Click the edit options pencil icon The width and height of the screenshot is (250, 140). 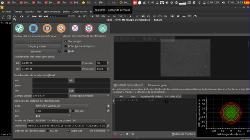pyautogui.click(x=108, y=126)
